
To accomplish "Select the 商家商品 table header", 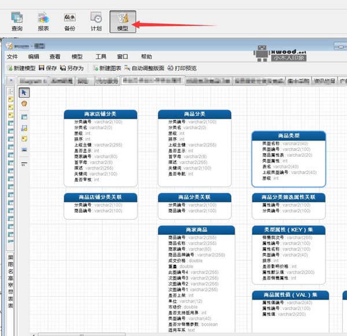I will pyautogui.click(x=196, y=230).
